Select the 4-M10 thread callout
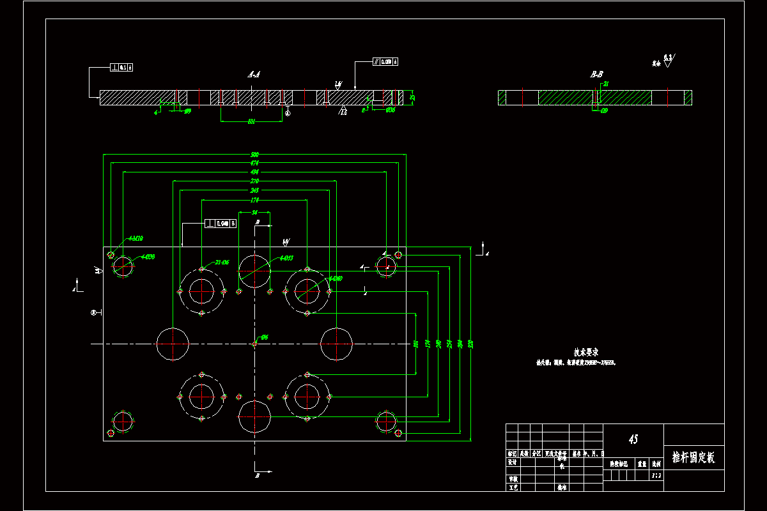The image size is (767, 511). pyautogui.click(x=135, y=238)
